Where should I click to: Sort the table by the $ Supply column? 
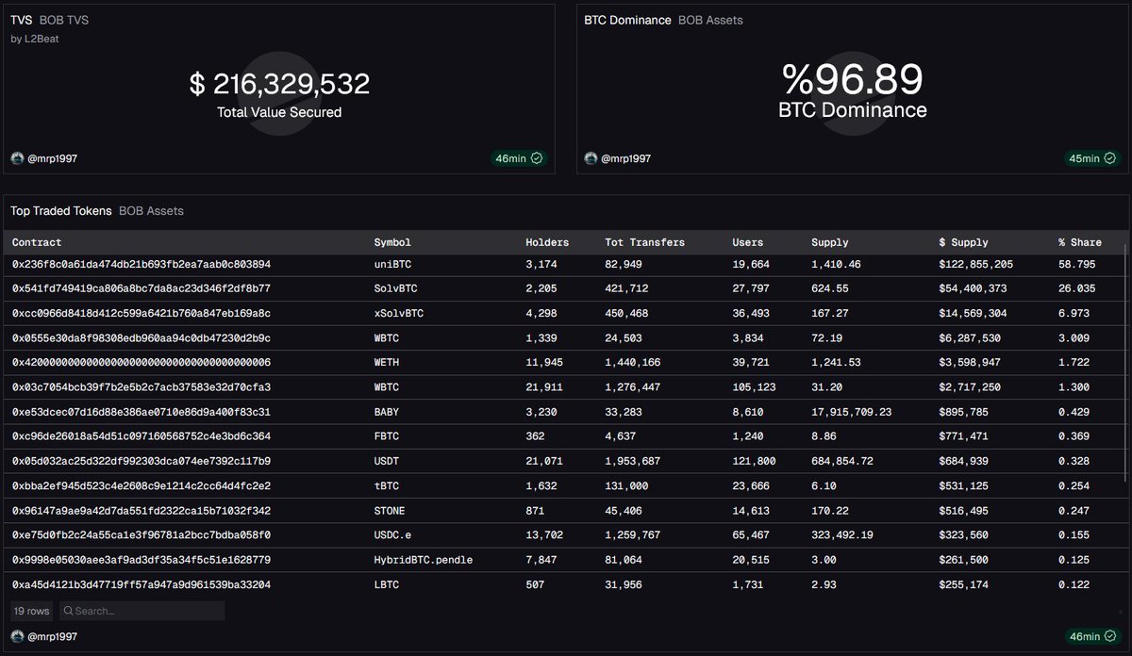point(963,242)
